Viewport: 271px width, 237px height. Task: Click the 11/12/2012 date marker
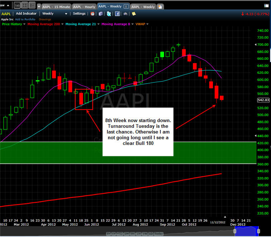tap(218, 222)
